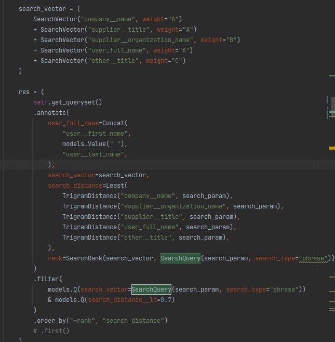
Task: Click the SearchRank function name
Action: (84, 258)
